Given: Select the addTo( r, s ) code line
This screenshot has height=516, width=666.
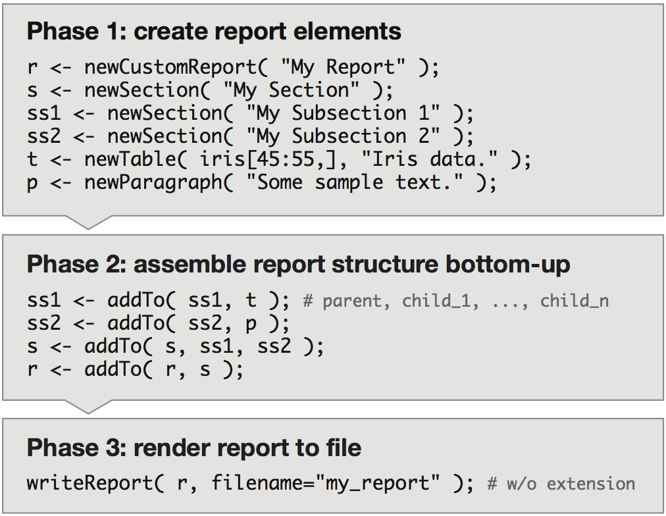Looking at the screenshot, I should tap(135, 370).
